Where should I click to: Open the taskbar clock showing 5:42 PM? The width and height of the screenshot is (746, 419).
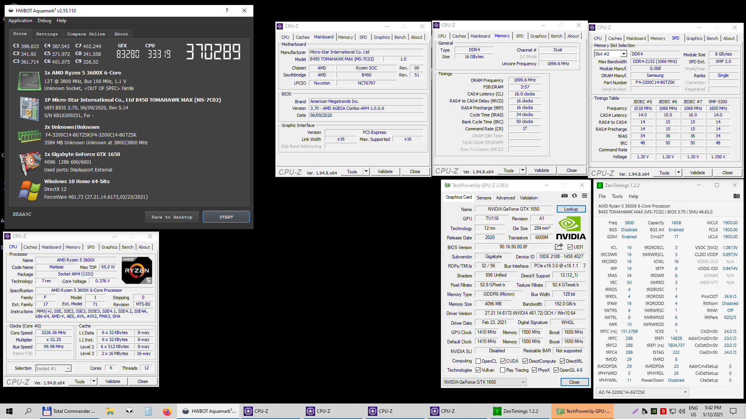[713, 411]
